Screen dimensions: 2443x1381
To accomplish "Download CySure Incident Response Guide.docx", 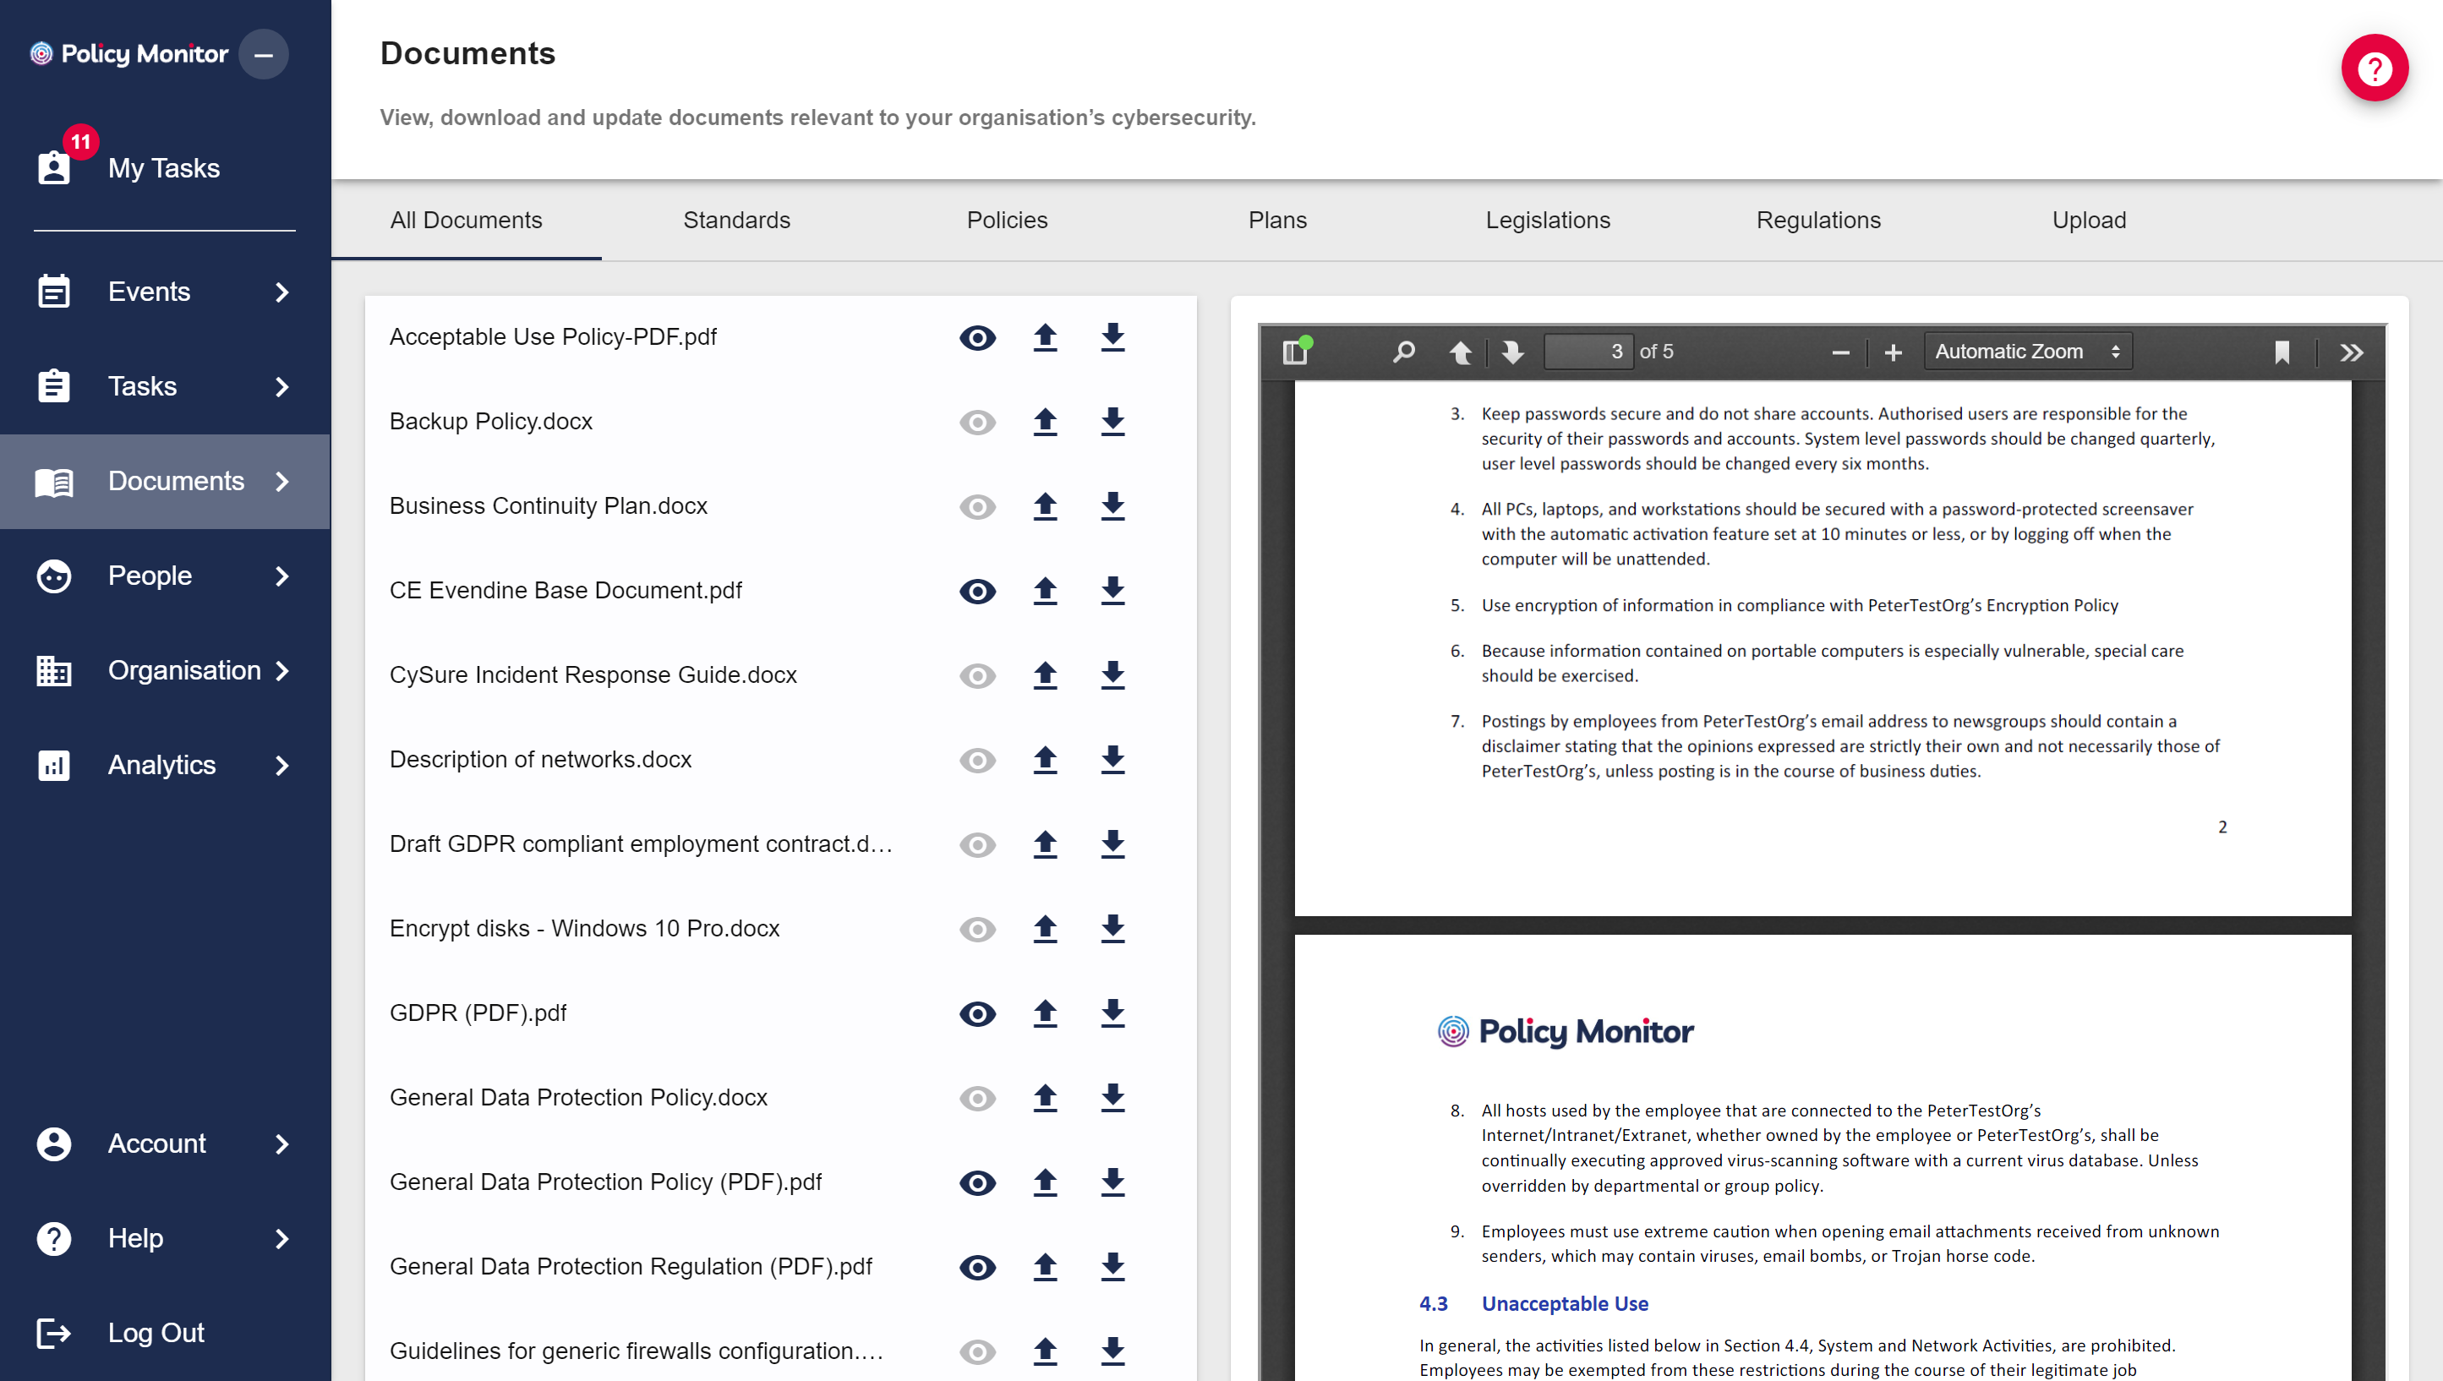I will click(1112, 674).
